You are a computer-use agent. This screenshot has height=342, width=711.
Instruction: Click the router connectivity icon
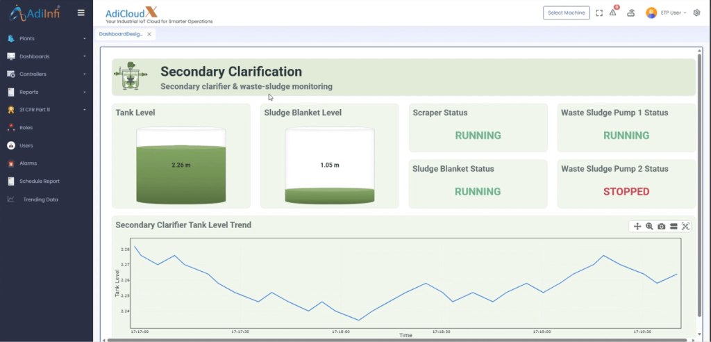630,13
